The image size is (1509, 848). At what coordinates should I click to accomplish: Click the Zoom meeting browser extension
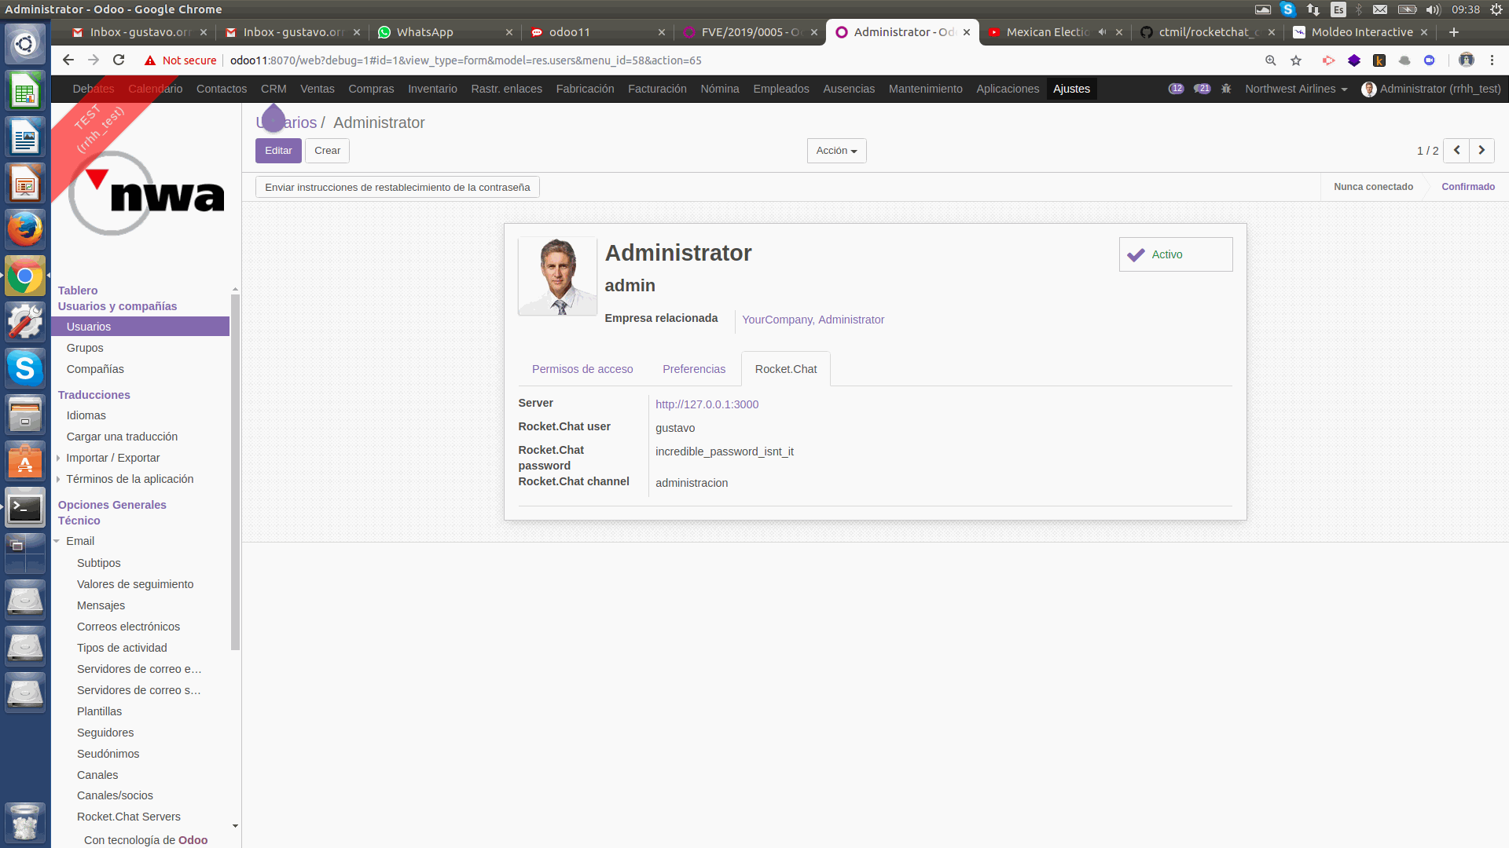click(1429, 60)
